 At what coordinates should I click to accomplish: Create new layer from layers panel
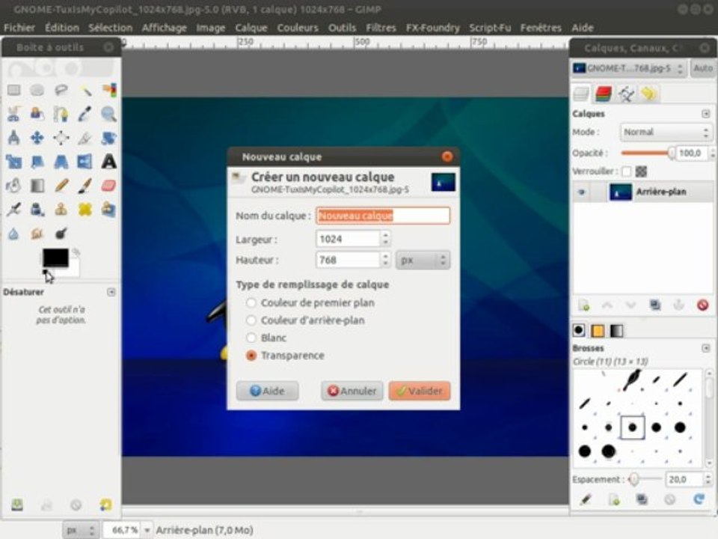point(584,305)
